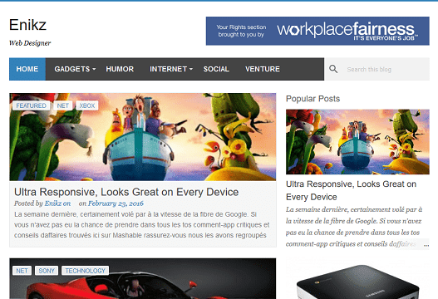Viewport: 438px width, 299px height.
Task: Click the Enikz site title
Action: 27,25
